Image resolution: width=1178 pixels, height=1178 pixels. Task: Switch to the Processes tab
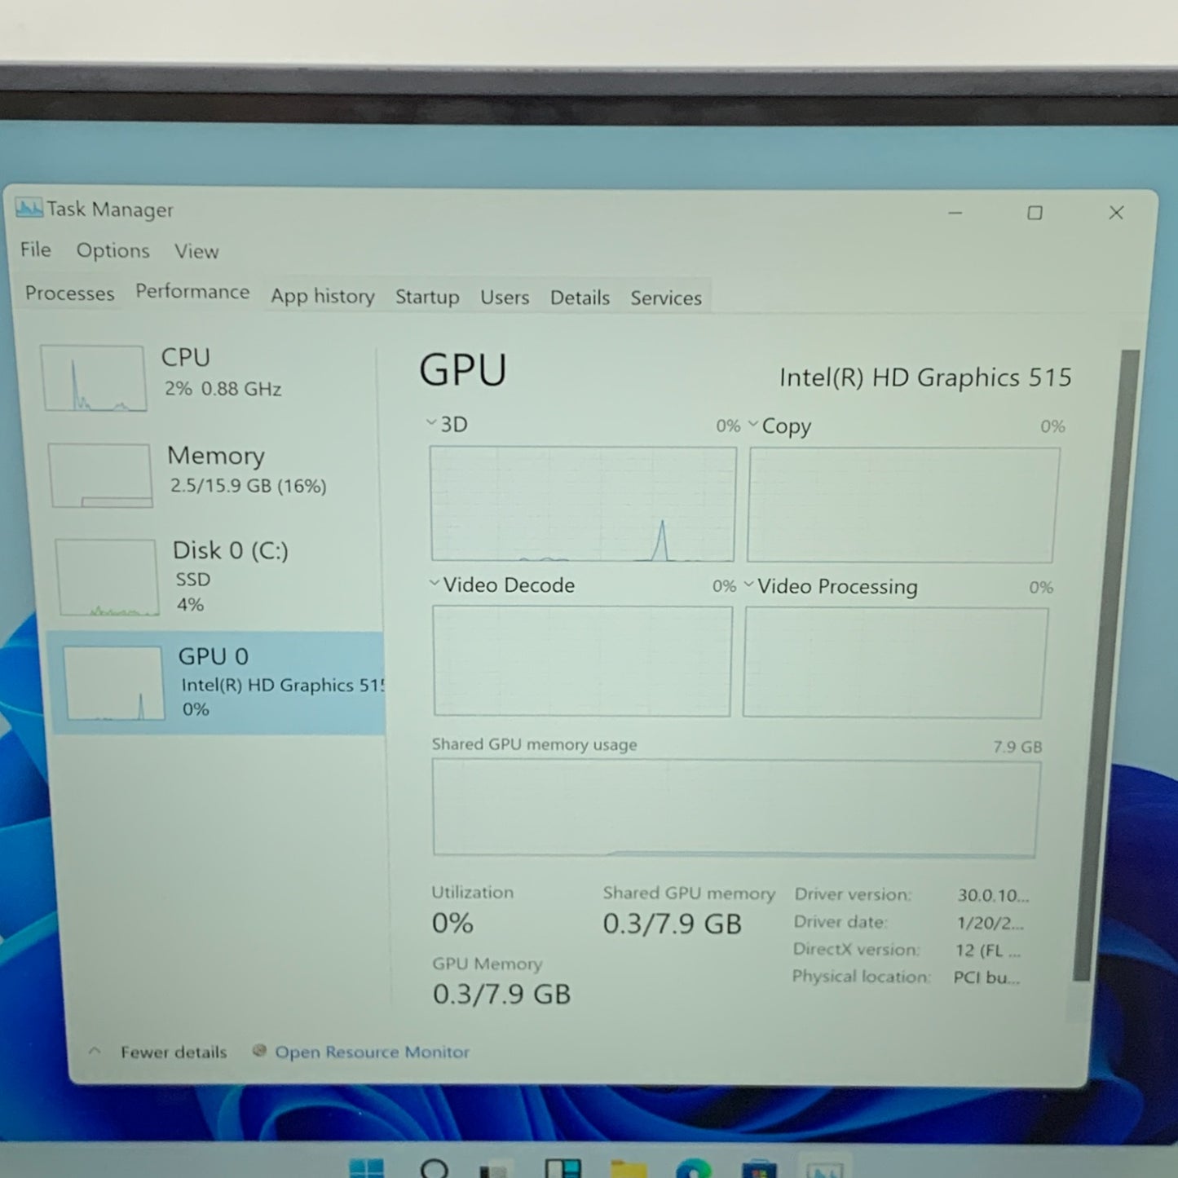69,293
